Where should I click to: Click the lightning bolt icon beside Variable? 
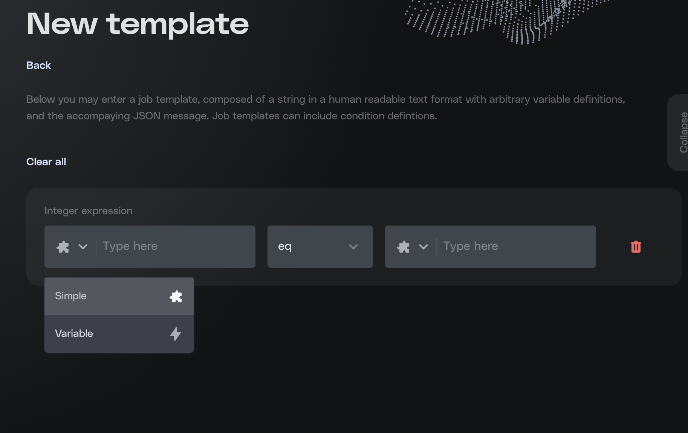click(176, 334)
